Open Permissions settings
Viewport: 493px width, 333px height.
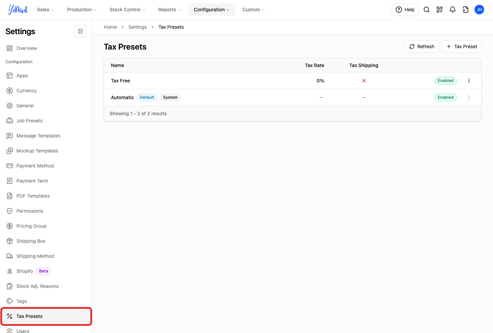(46, 211)
